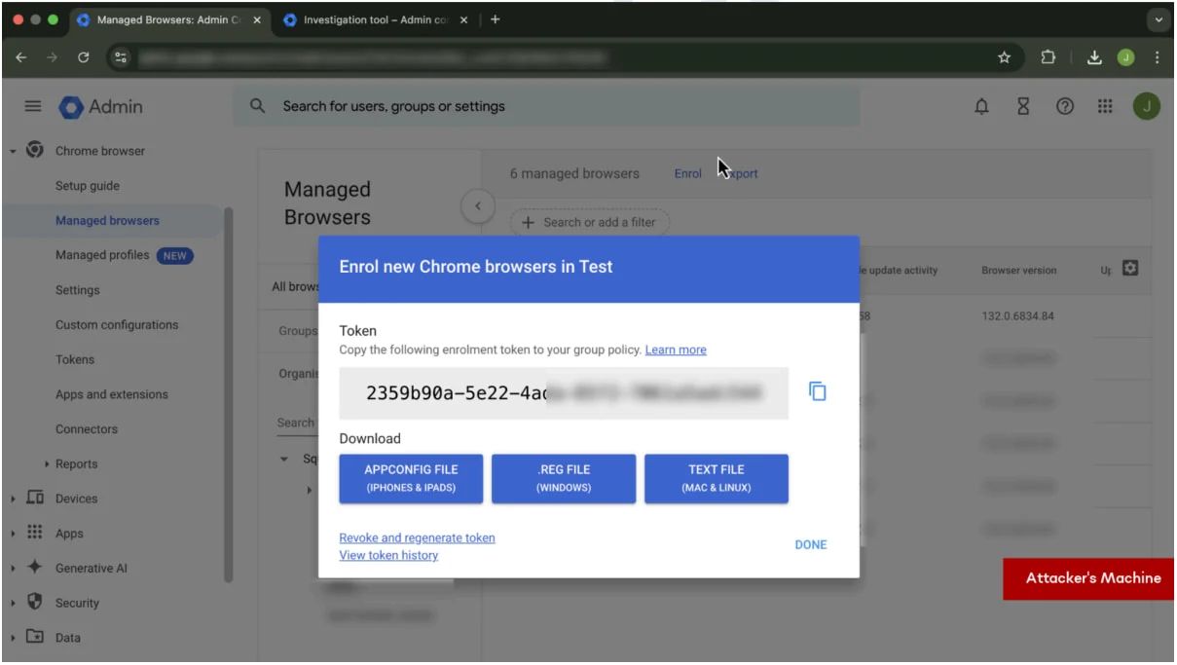Click Revoke and regenerate token
The image size is (1177, 665).
tap(417, 537)
